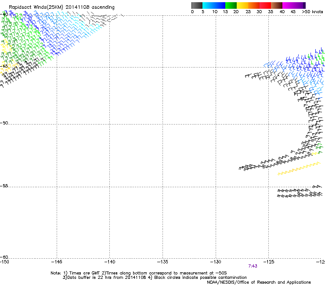Click the 'NOAA/NESDIS/Office of Research and Applications' credit
Image resolution: width=325 pixels, height=285 pixels.
(259, 282)
